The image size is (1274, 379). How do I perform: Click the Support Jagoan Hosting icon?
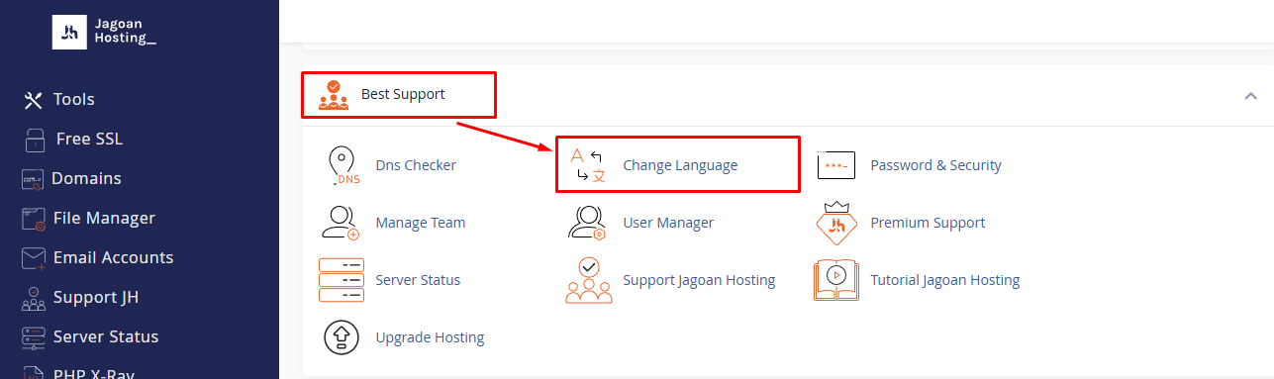click(x=588, y=280)
